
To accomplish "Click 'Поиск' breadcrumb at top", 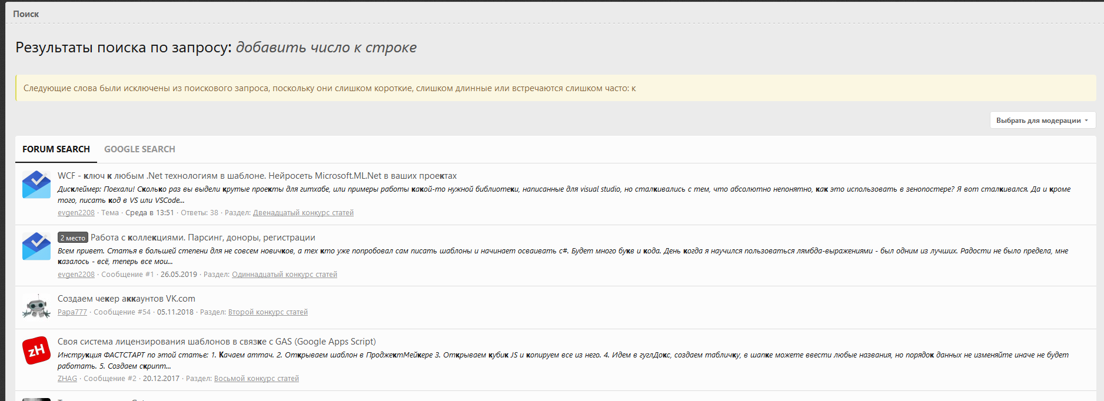I will pyautogui.click(x=26, y=14).
